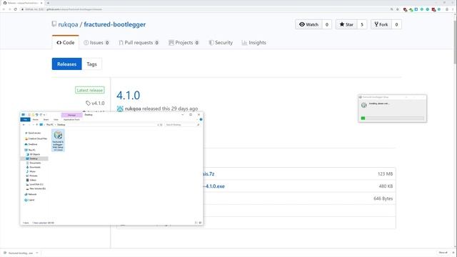Image resolution: width=457 pixels, height=257 pixels.
Task: Click the Explorer refresh icon in the address bar
Action: click(x=161, y=125)
